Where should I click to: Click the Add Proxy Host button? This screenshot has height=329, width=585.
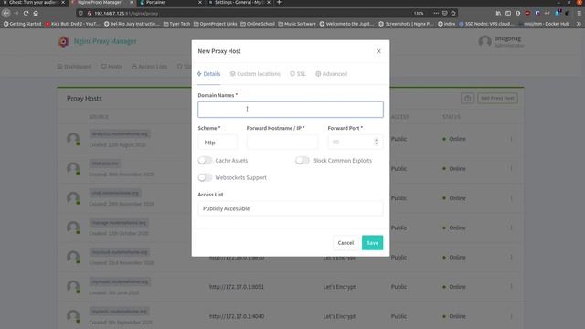coord(497,98)
